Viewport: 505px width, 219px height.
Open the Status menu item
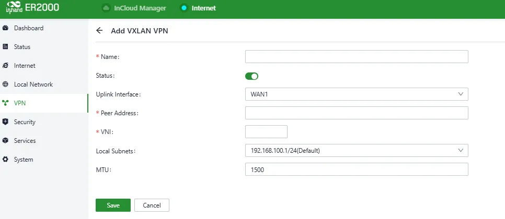click(x=44, y=47)
